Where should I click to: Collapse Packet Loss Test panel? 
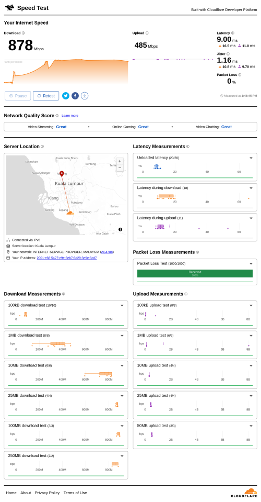coord(251,264)
